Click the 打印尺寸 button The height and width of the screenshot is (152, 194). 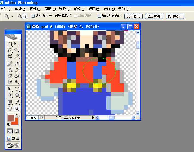click(x=175, y=16)
